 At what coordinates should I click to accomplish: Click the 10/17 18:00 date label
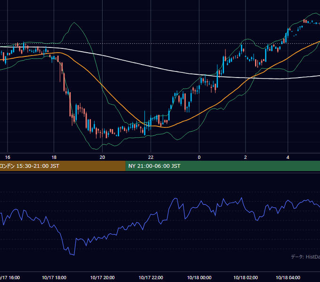click(54, 277)
